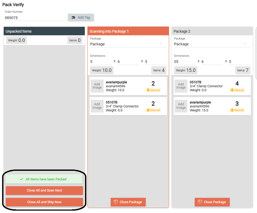
Task: Click '3/4" Clamp Connector' text in Package 2
Action: (206, 86)
